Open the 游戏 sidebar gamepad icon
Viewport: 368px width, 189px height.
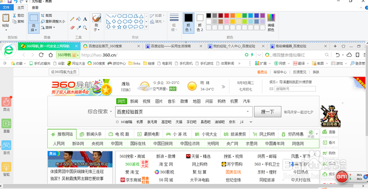tap(6, 145)
